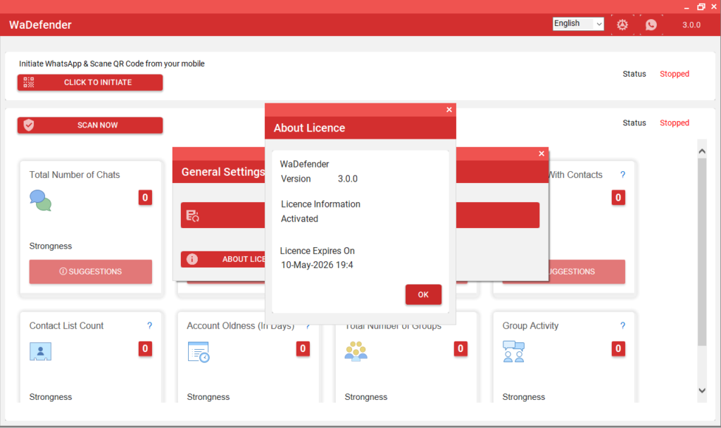Click the Group Activity count badge

tap(618, 349)
